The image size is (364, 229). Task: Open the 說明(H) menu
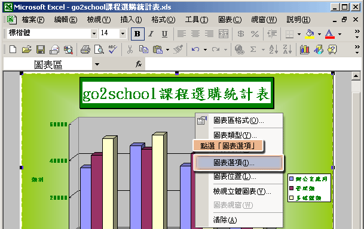298,20
